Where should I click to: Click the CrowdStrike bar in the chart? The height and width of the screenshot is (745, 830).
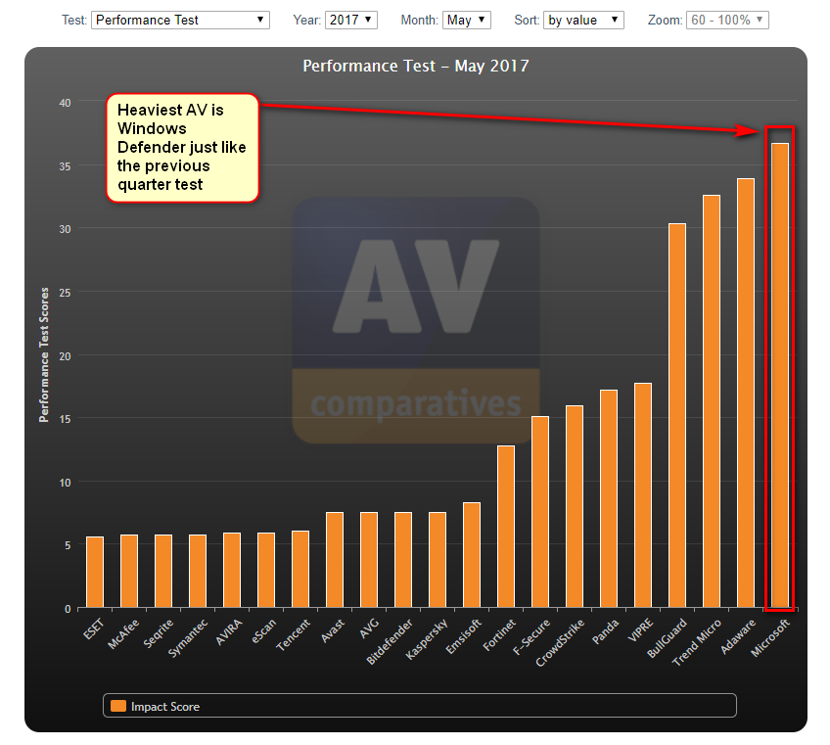click(x=575, y=506)
